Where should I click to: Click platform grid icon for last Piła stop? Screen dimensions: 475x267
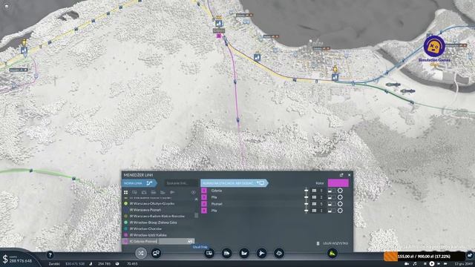(314, 211)
